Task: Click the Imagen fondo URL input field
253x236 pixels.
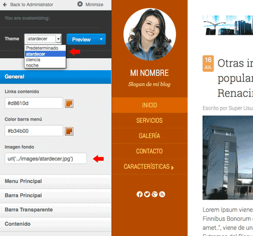Action: point(46,159)
